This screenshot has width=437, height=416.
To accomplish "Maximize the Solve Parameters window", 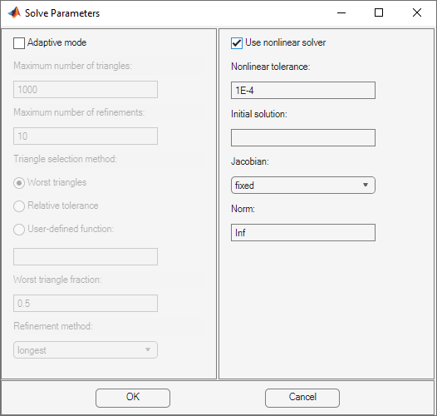I will [x=379, y=12].
